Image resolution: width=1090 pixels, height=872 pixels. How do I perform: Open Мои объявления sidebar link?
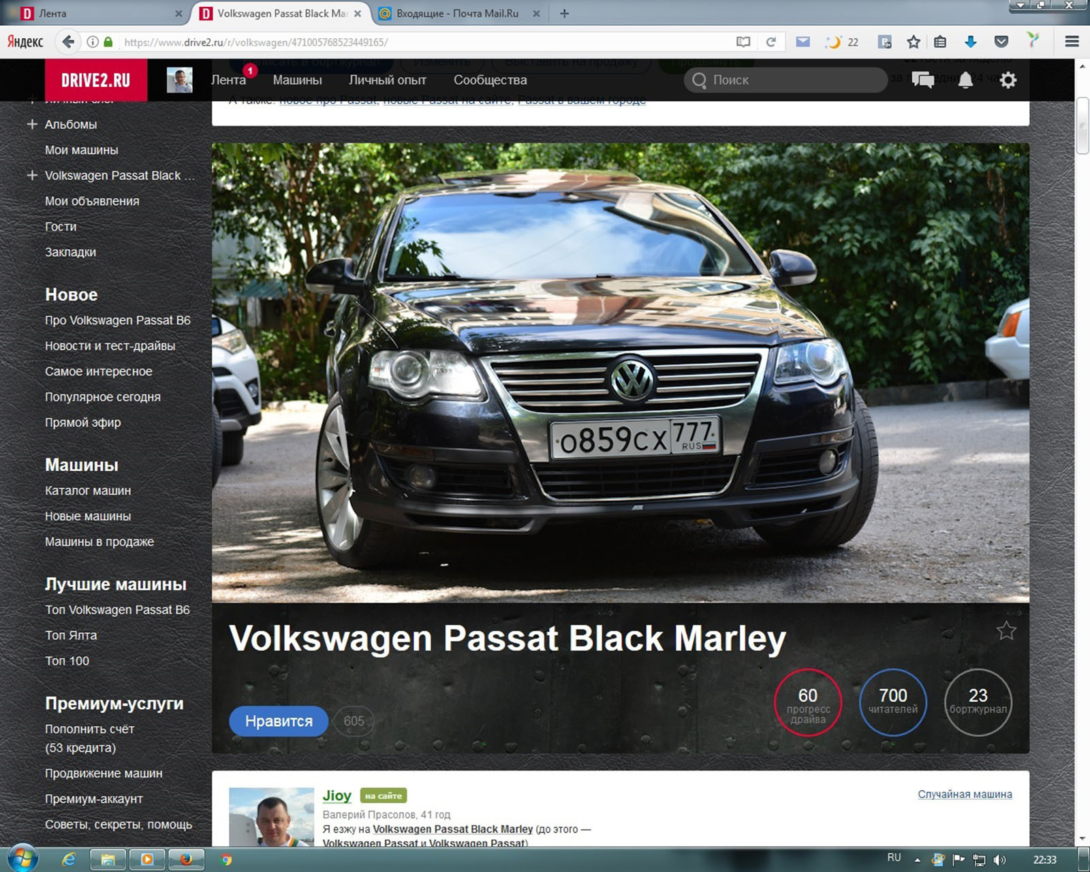point(92,201)
